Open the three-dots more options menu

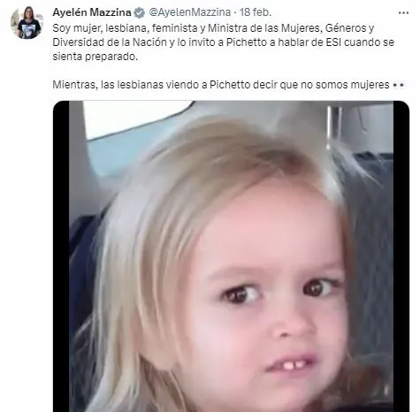point(403,13)
